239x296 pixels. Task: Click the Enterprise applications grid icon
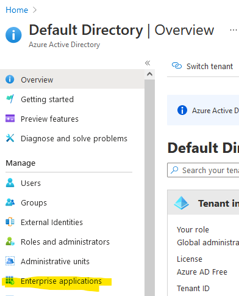[x=10, y=281]
